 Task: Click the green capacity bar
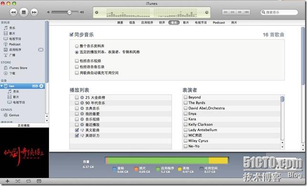coord(158,160)
